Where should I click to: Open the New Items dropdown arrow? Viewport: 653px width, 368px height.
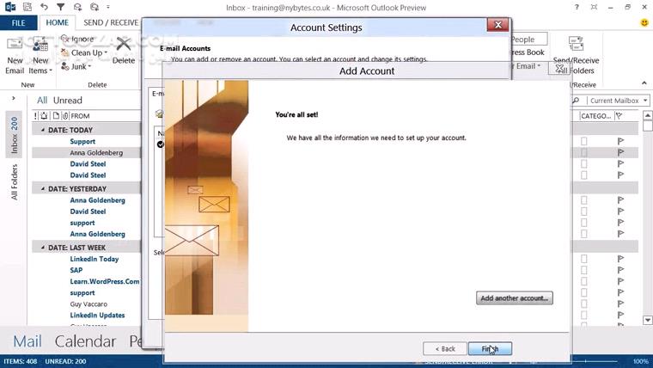pos(51,71)
